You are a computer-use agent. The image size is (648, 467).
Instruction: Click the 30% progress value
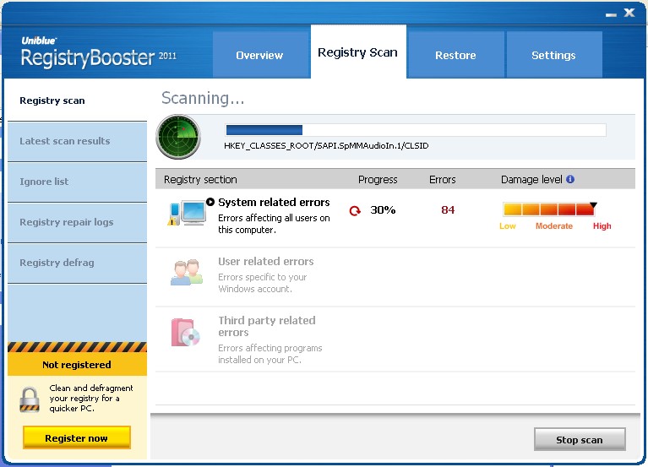pyautogui.click(x=383, y=210)
